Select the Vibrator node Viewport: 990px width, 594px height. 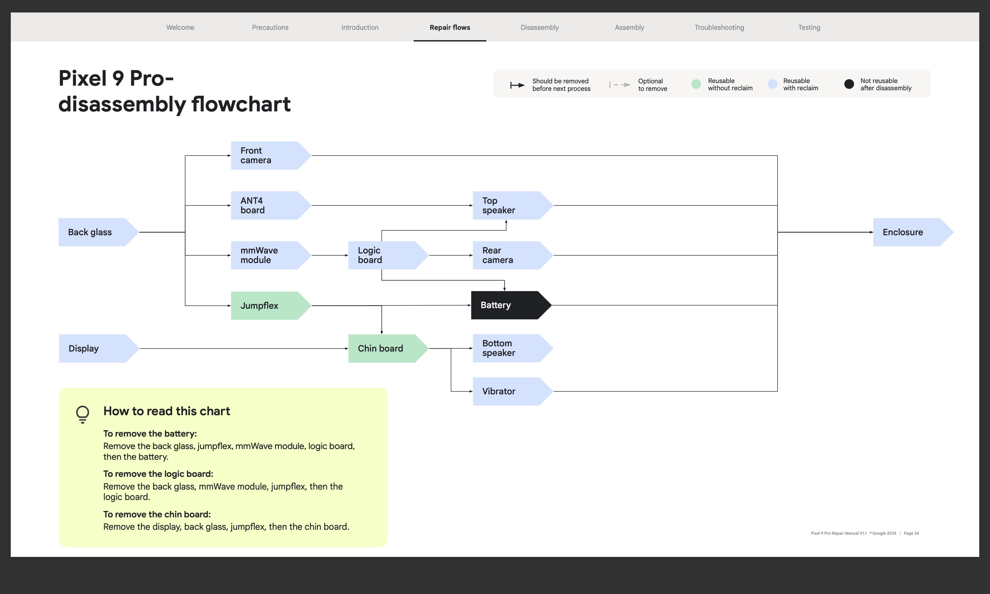(508, 391)
